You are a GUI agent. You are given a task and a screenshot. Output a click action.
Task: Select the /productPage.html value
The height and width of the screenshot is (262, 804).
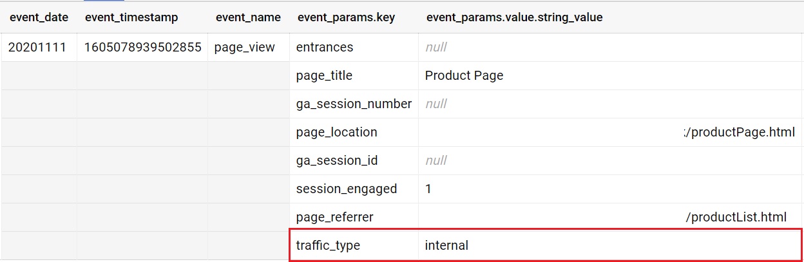(739, 132)
